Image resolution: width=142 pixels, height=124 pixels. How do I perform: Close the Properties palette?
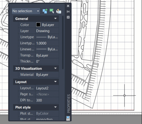68,6
